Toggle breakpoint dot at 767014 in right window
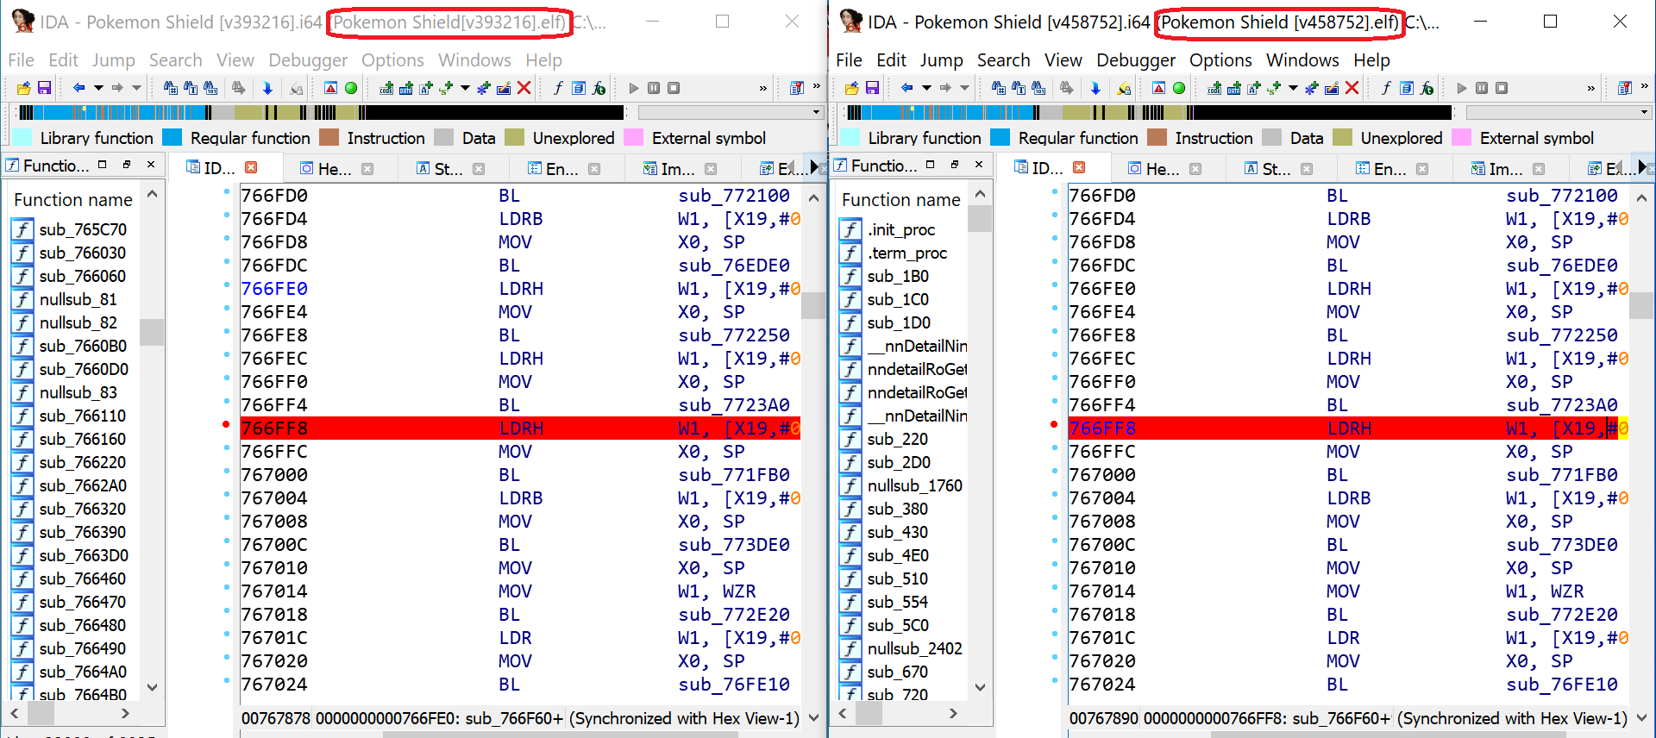Image resolution: width=1656 pixels, height=738 pixels. coord(1054,587)
